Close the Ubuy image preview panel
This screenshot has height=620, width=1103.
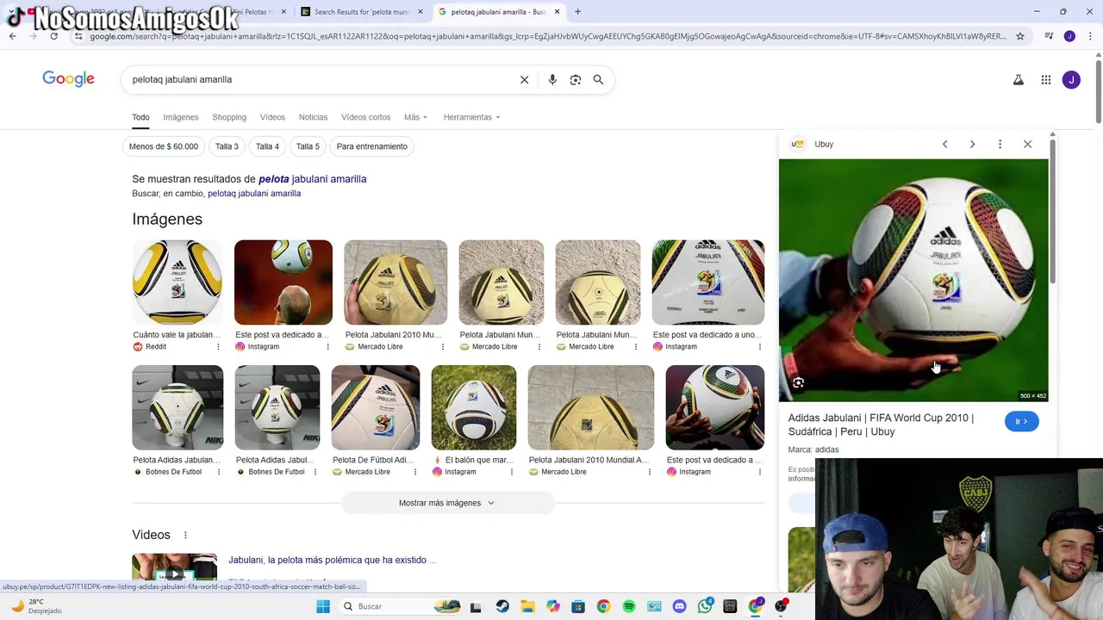pos(1027,144)
